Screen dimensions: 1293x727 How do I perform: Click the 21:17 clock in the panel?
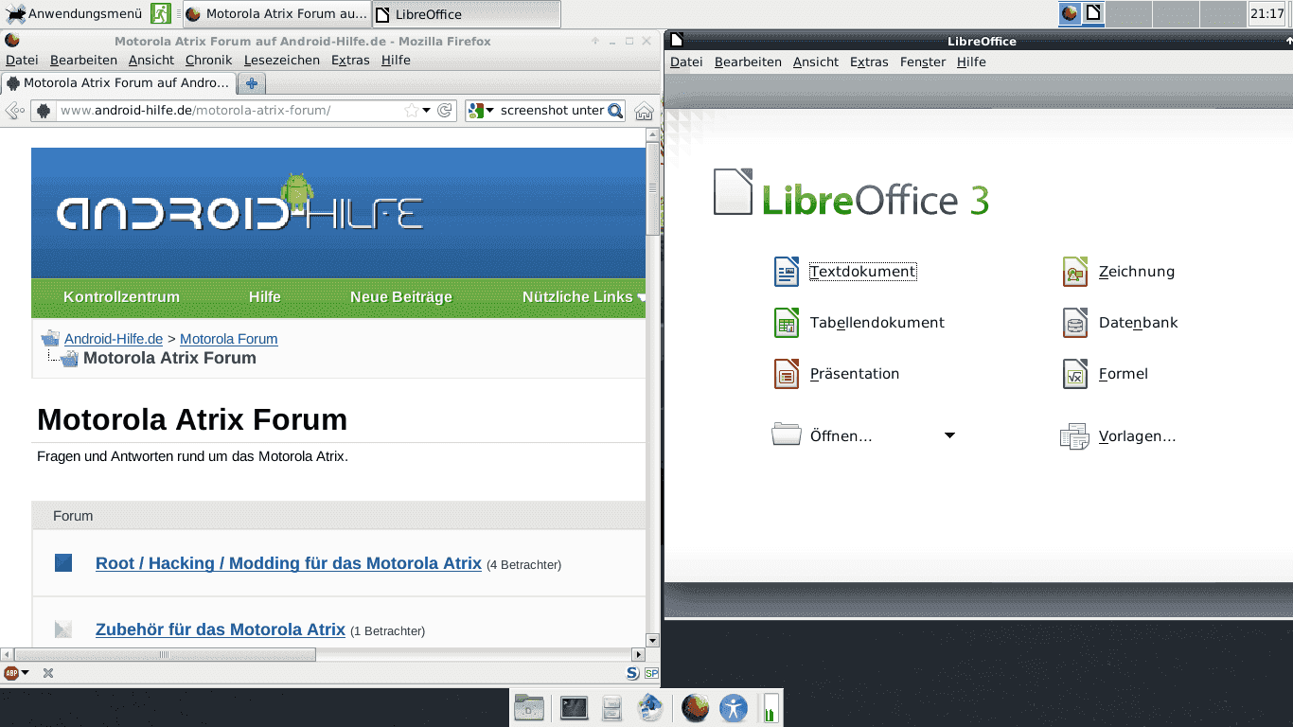point(1266,13)
